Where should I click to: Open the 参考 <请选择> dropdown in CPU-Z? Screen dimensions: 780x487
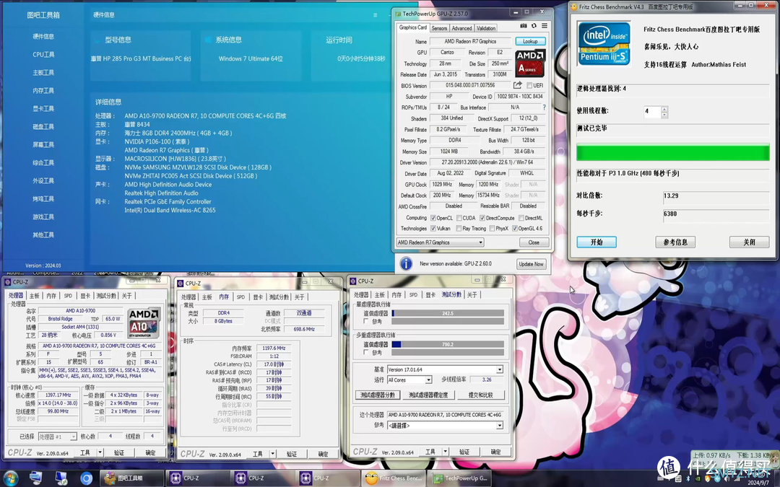point(445,426)
